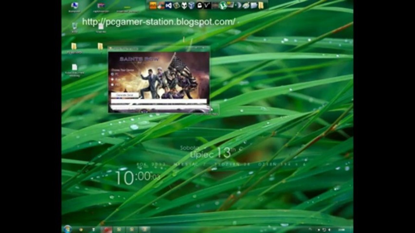Open the blue folder icon in the dock

(x=253, y=6)
